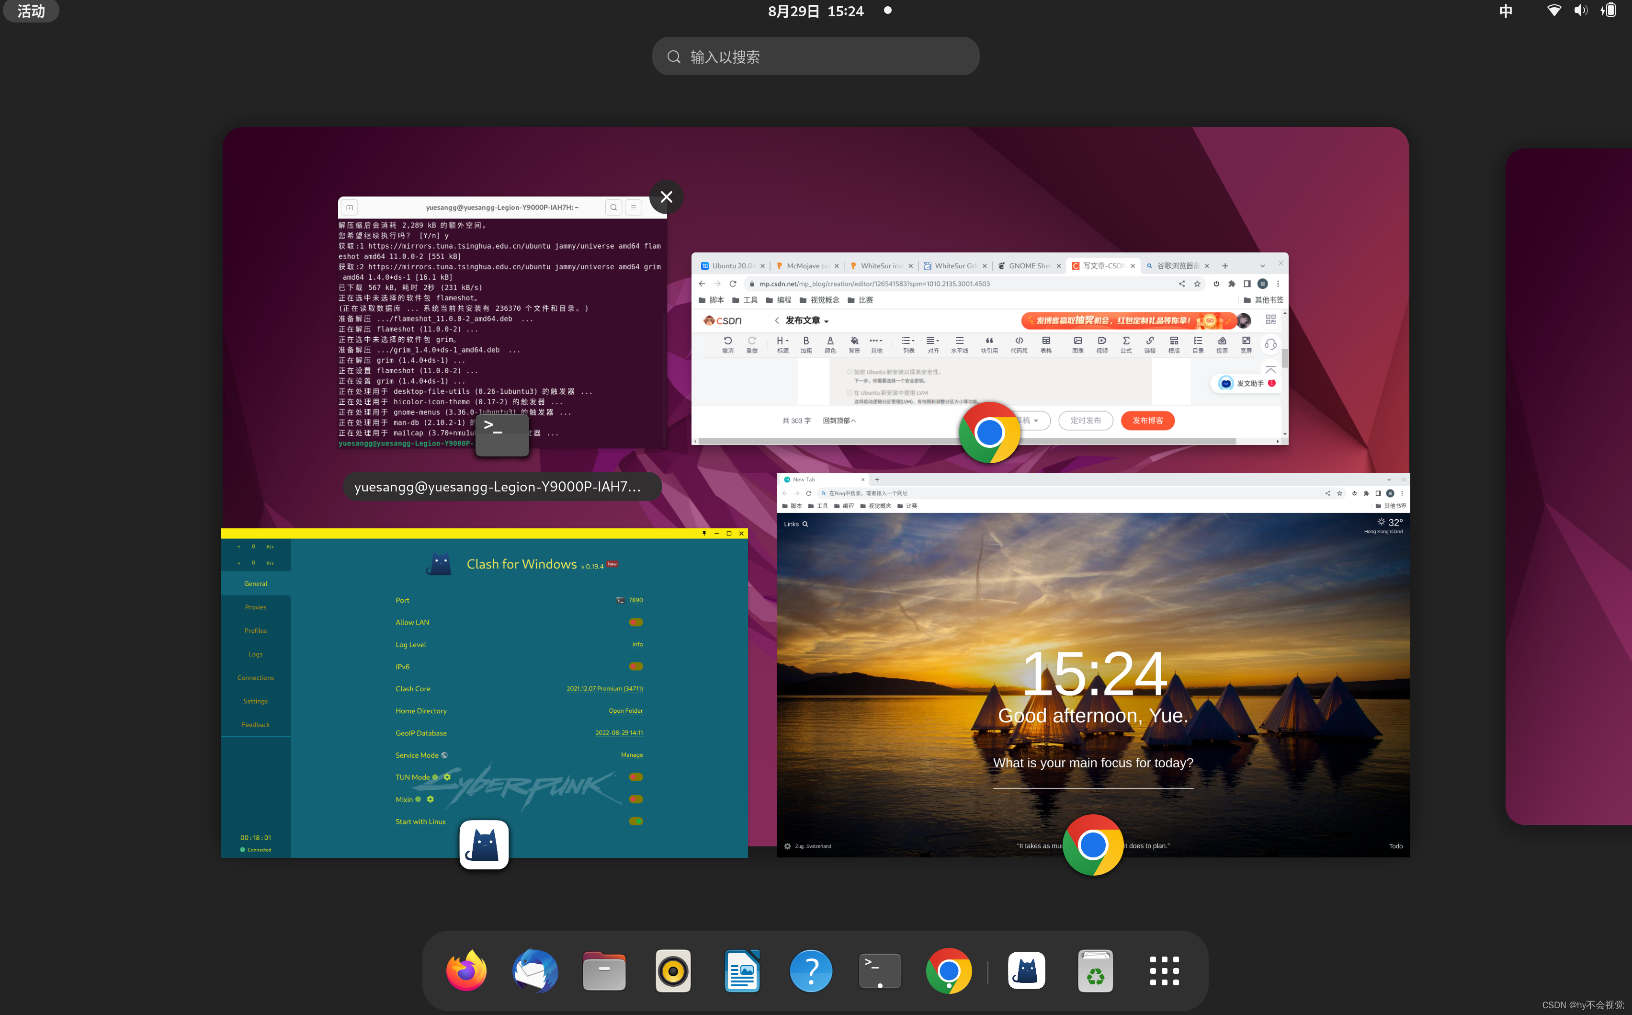
Task: Show all applications grid
Action: coord(1164,971)
